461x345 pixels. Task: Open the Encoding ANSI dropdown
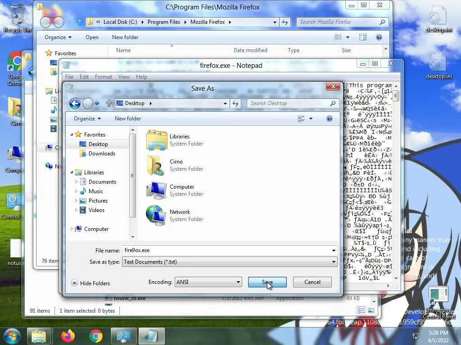(208, 282)
